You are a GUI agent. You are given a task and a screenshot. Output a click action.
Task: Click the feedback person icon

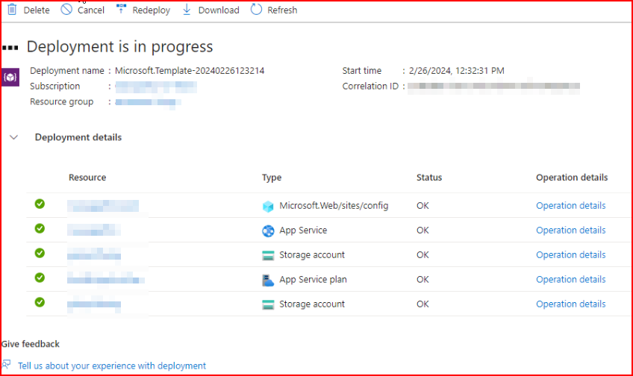(6, 366)
